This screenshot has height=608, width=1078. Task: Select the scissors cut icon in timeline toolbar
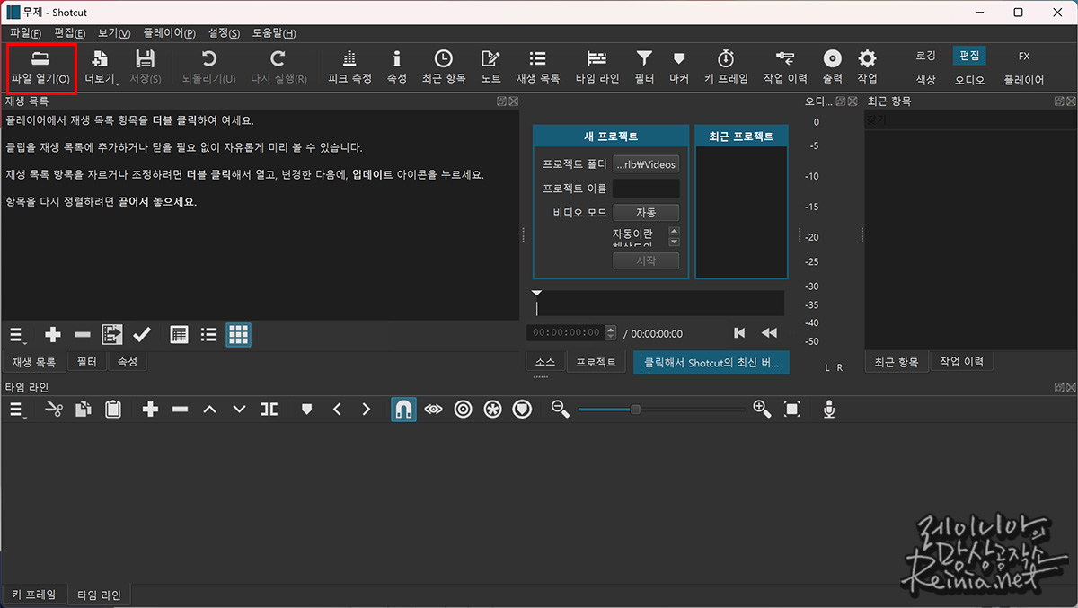click(54, 409)
